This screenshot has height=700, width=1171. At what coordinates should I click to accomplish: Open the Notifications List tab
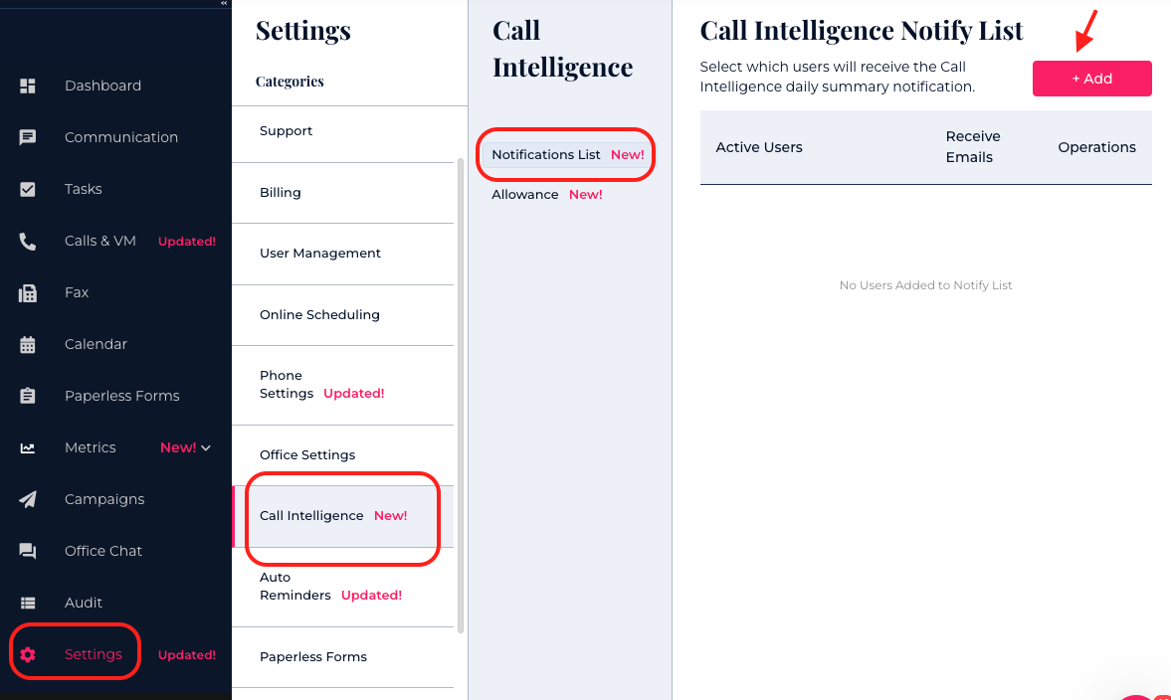(546, 155)
